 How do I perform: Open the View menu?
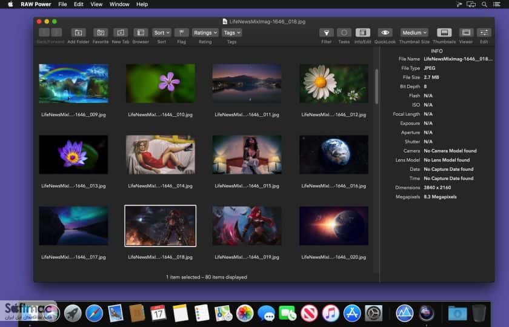[96, 4]
